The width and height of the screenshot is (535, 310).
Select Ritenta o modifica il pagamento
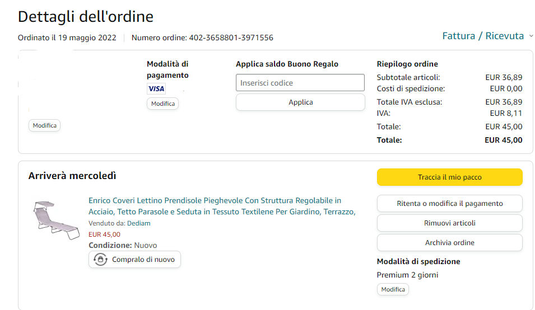click(x=449, y=204)
